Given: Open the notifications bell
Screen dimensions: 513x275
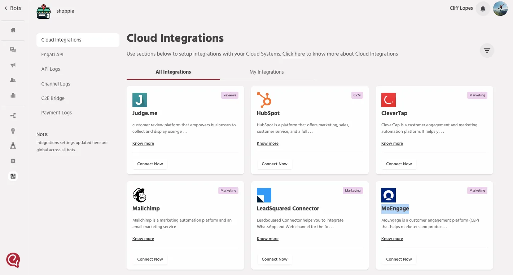Looking at the screenshot, I should pyautogui.click(x=483, y=9).
